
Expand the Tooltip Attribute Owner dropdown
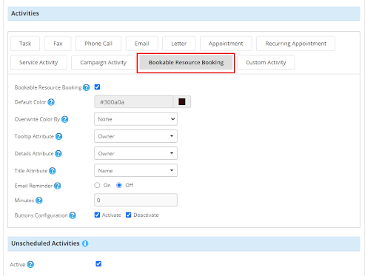[135, 136]
